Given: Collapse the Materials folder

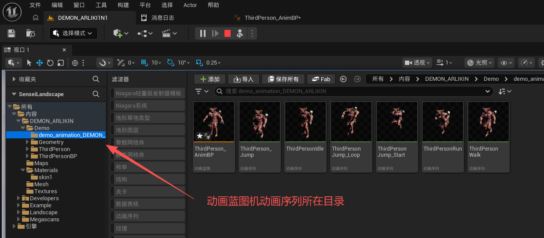Looking at the screenshot, I should [x=23, y=170].
